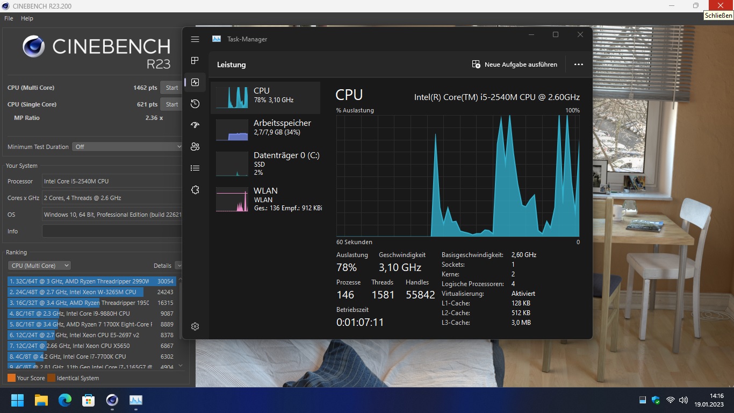
Task: Select ranking row Intel Xeon CPU E5-2697 v2
Action: pos(91,335)
